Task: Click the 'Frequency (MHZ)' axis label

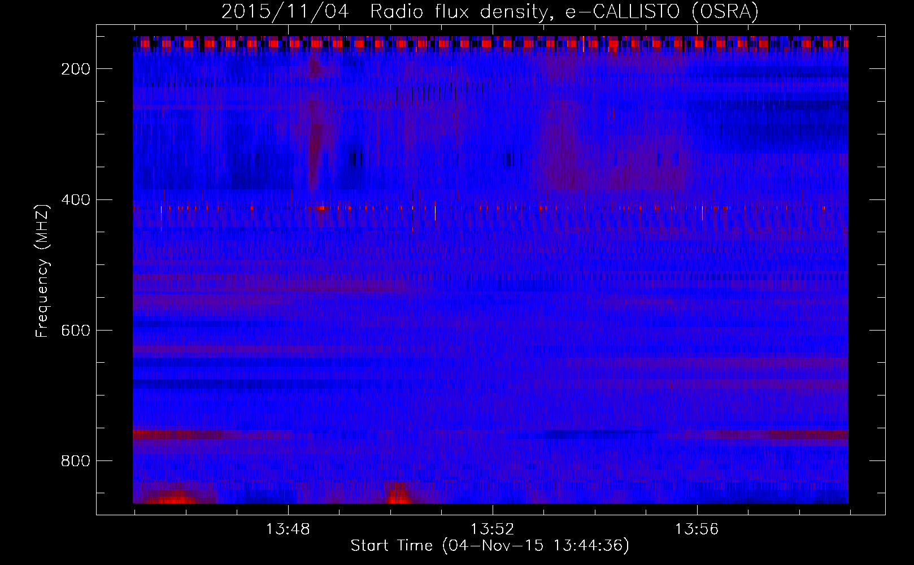Action: tap(42, 271)
